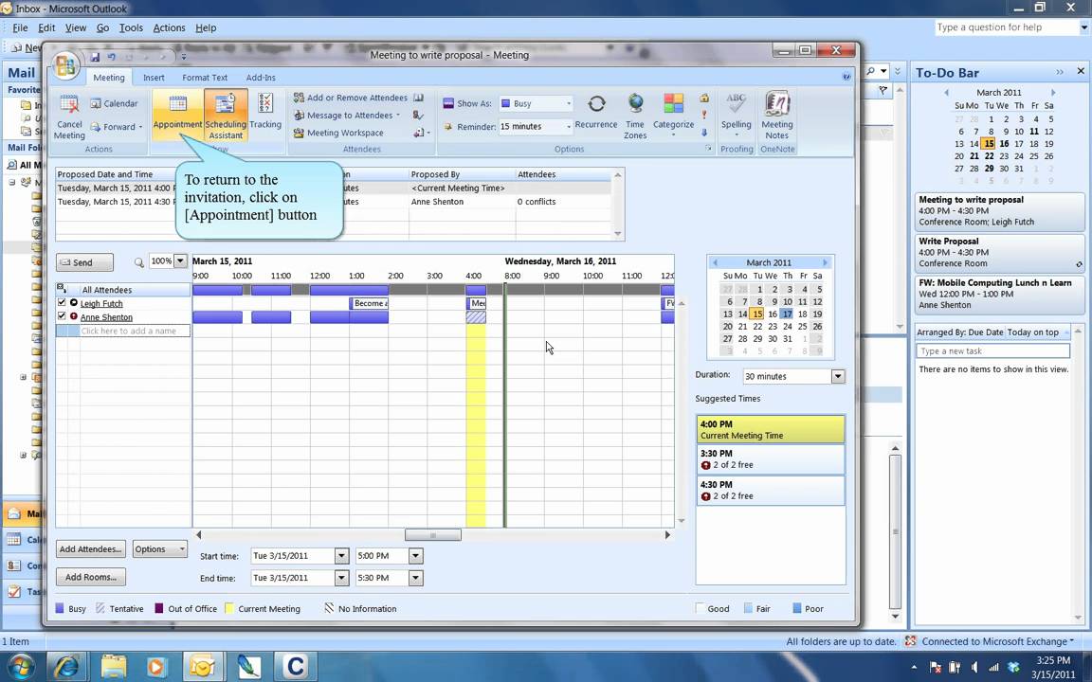Image resolution: width=1092 pixels, height=682 pixels.
Task: Click the Undo icon in quick access toolbar
Action: point(112,57)
